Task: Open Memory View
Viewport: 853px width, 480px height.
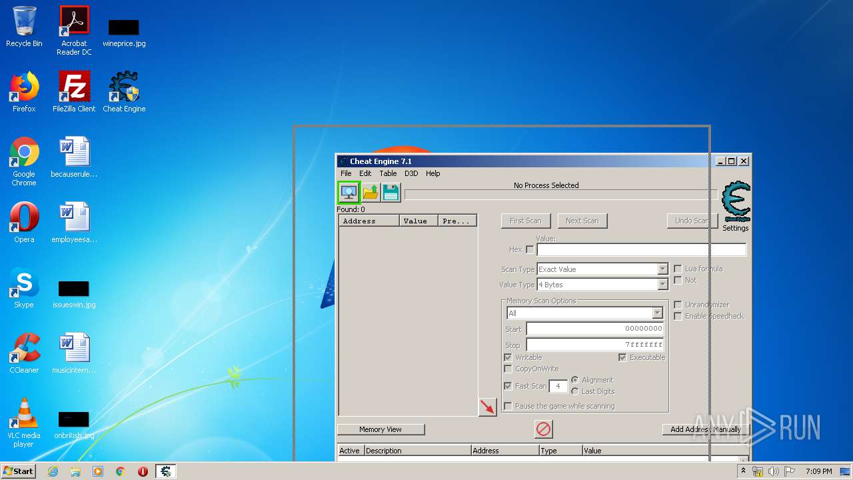Action: (x=381, y=429)
